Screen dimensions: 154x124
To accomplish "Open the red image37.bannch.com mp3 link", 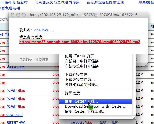I will pyautogui.click(x=80, y=42).
